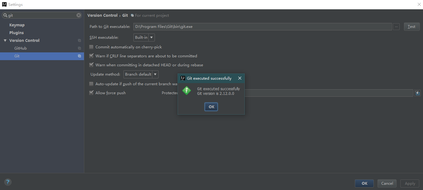Collapse the Version Control tree node
This screenshot has width=423, height=190.
[5, 41]
